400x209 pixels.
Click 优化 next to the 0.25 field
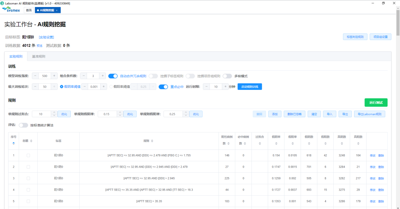point(196,114)
